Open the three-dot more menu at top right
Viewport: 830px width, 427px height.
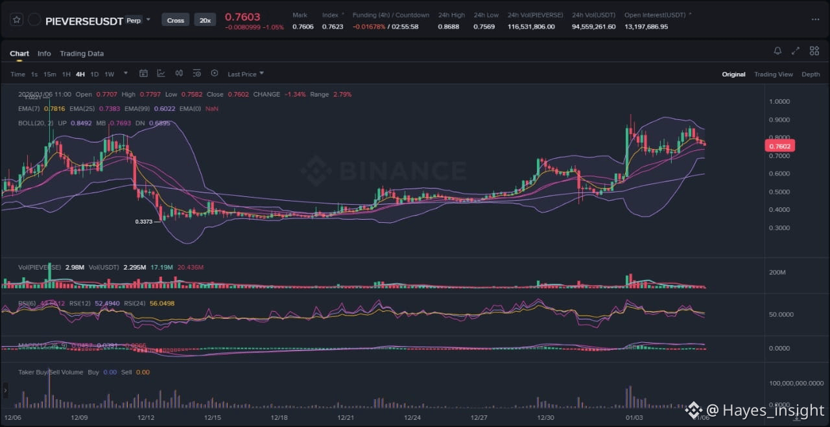[x=815, y=20]
